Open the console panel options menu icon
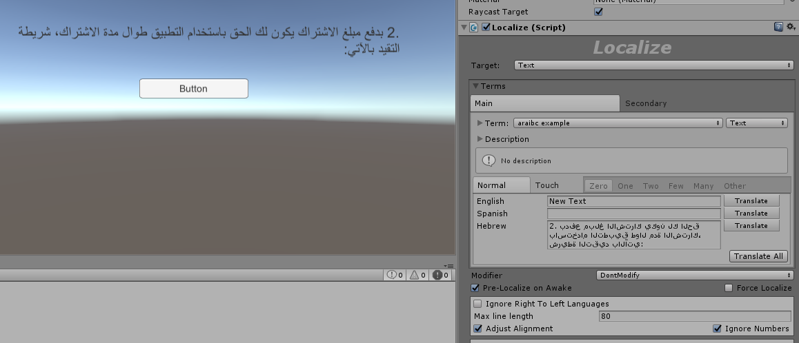Screen dimensions: 799x343 [449, 266]
